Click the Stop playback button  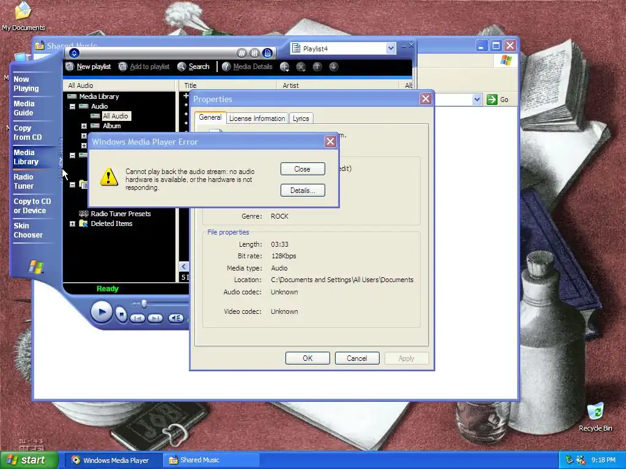click(x=121, y=314)
